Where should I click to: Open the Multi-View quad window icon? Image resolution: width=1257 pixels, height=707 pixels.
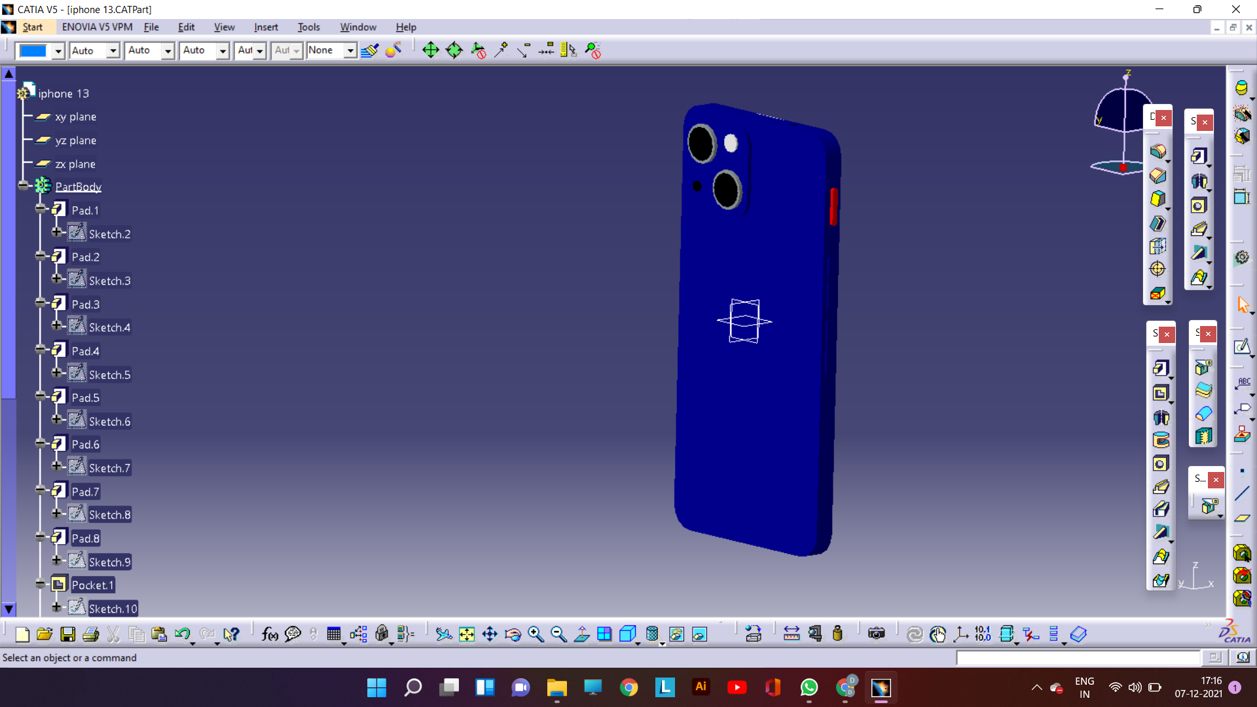tap(604, 634)
